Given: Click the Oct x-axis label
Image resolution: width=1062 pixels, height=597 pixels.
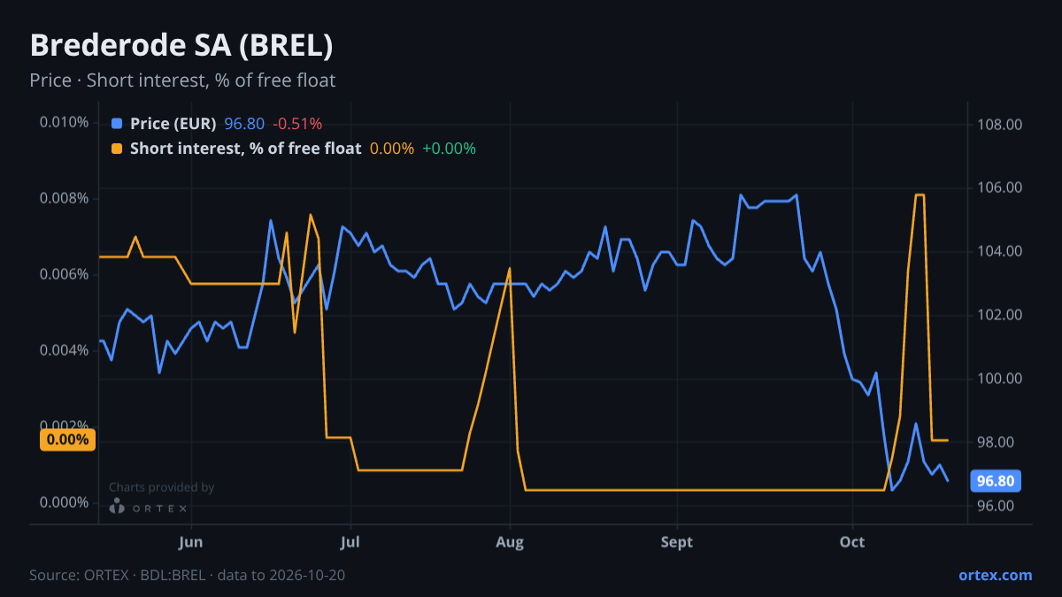Looking at the screenshot, I should click(852, 541).
